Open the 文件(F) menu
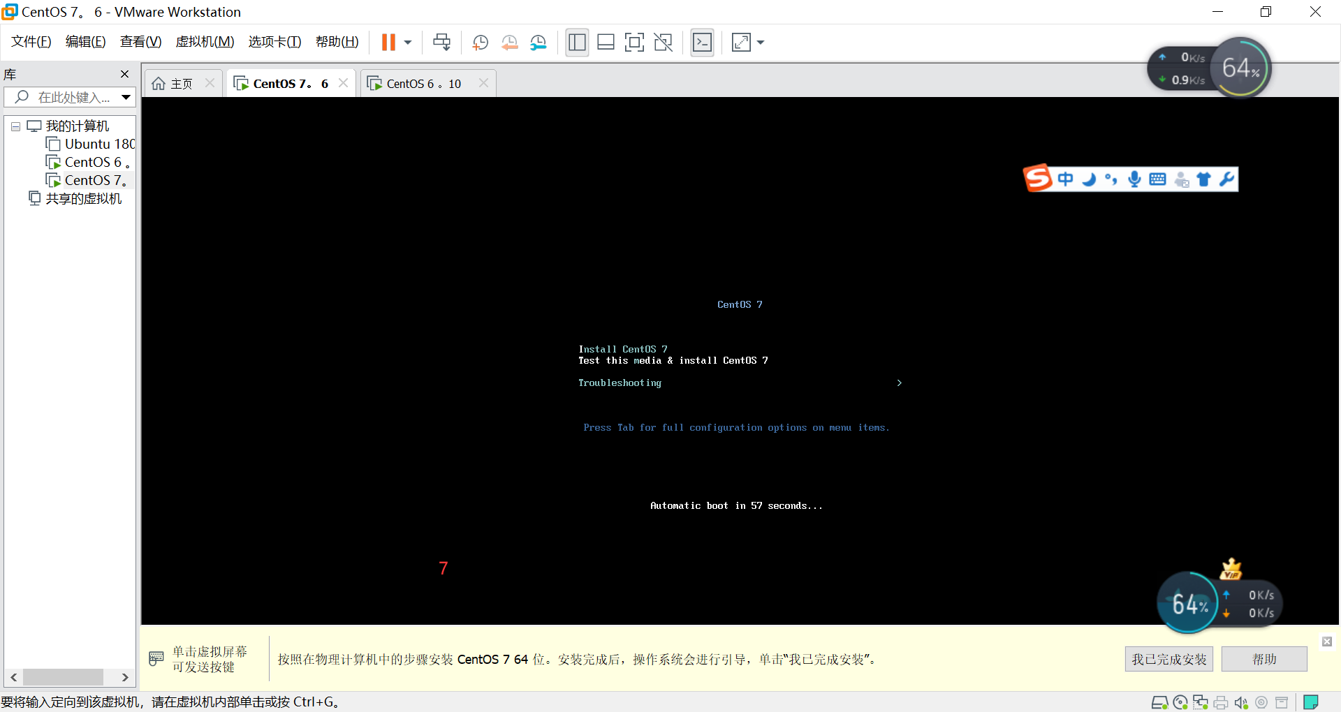The height and width of the screenshot is (712, 1341). coord(31,42)
